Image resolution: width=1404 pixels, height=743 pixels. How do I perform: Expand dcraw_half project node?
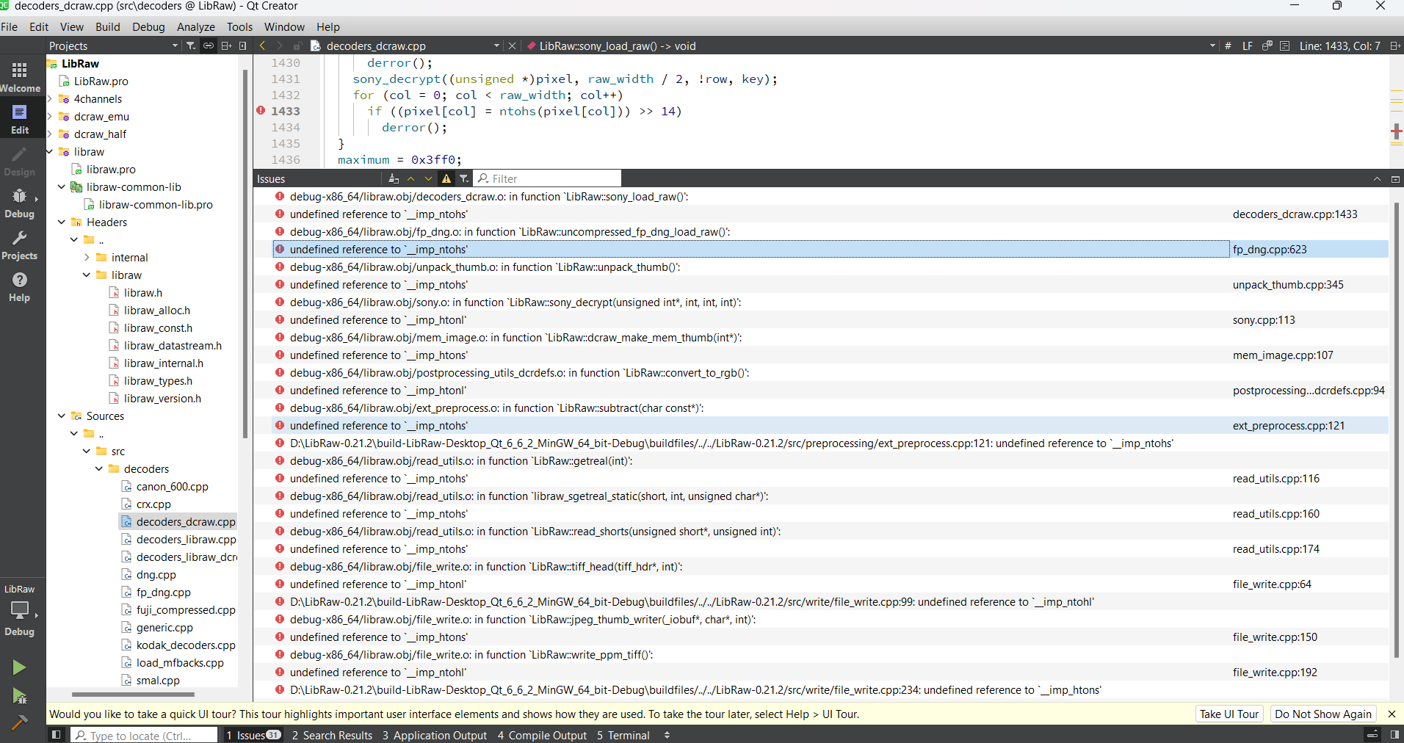[50, 134]
